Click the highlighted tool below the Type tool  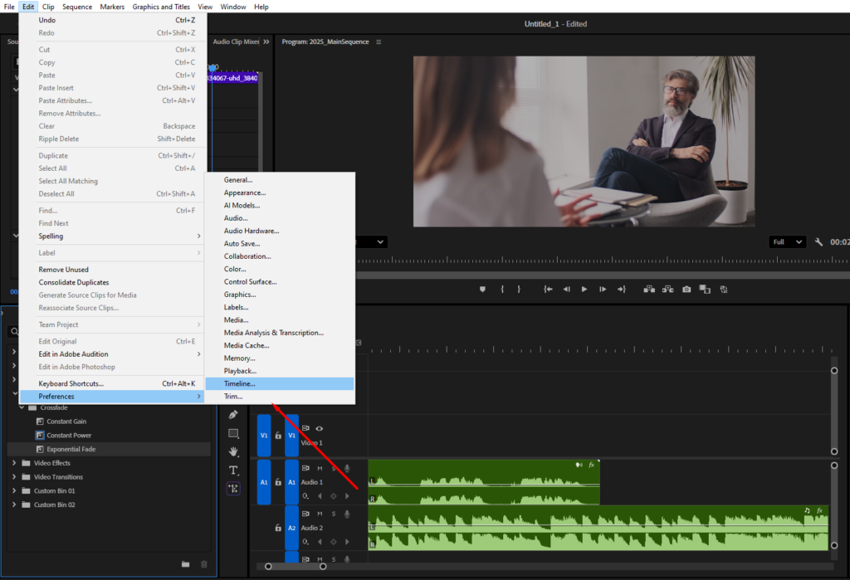tap(233, 489)
